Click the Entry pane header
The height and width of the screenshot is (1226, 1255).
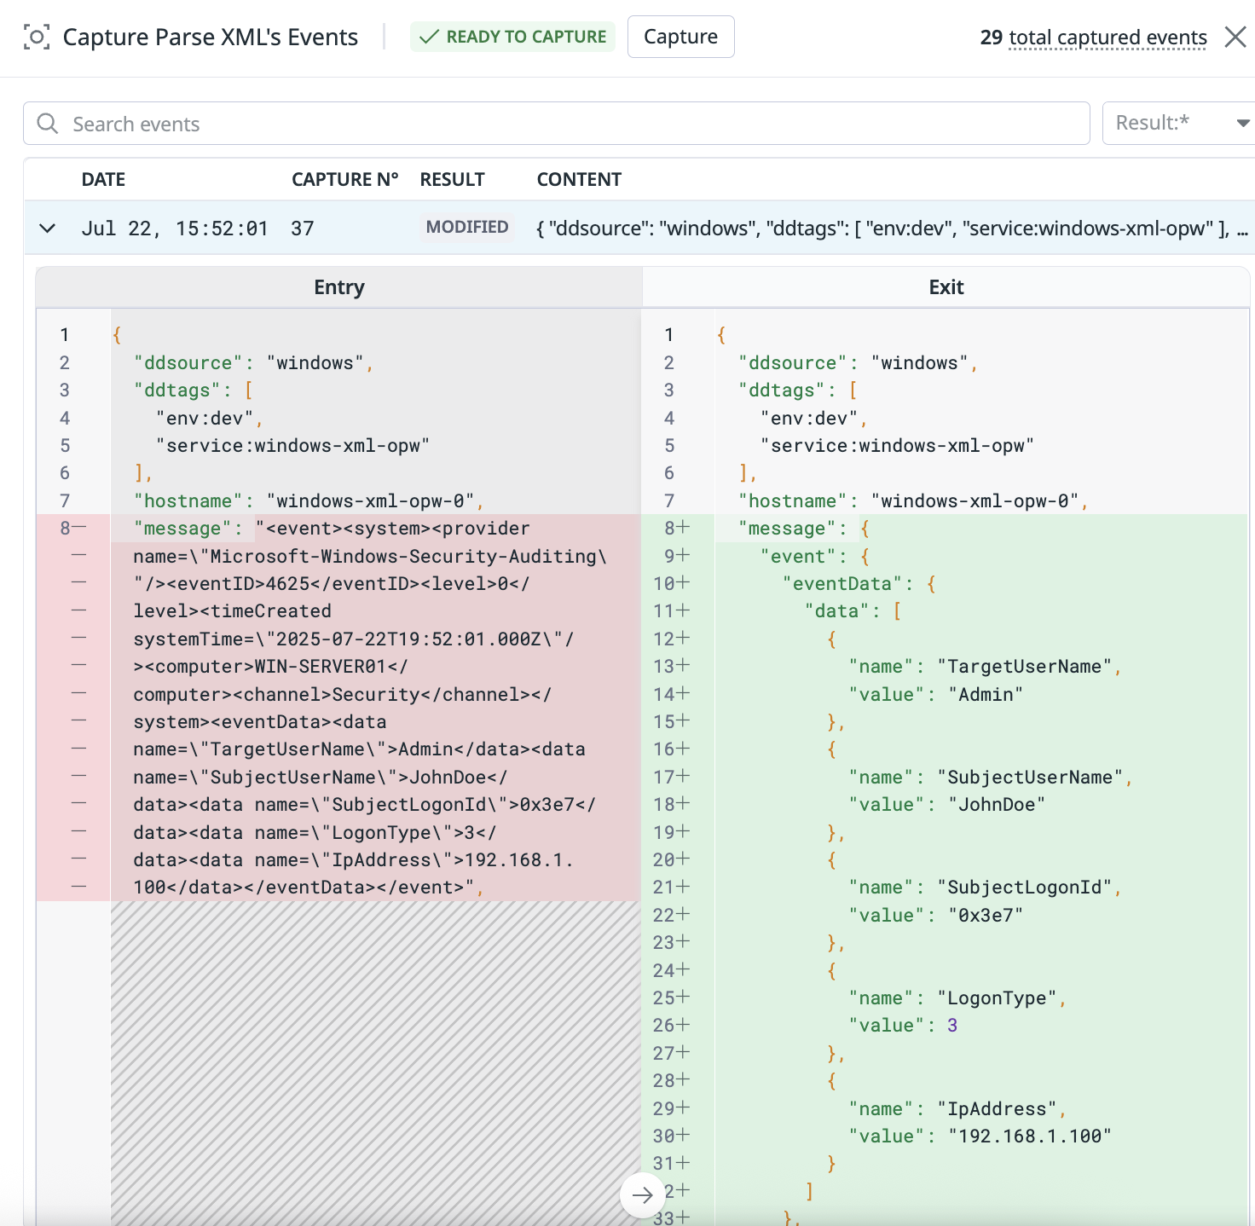coord(339,287)
